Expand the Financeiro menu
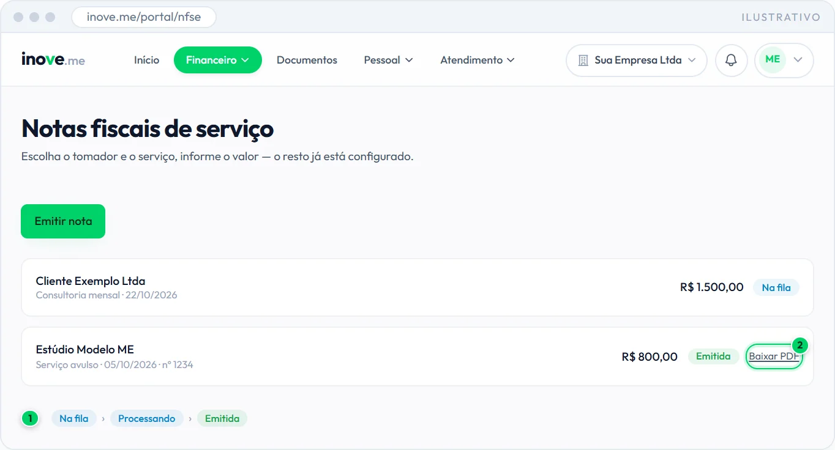 (x=217, y=60)
